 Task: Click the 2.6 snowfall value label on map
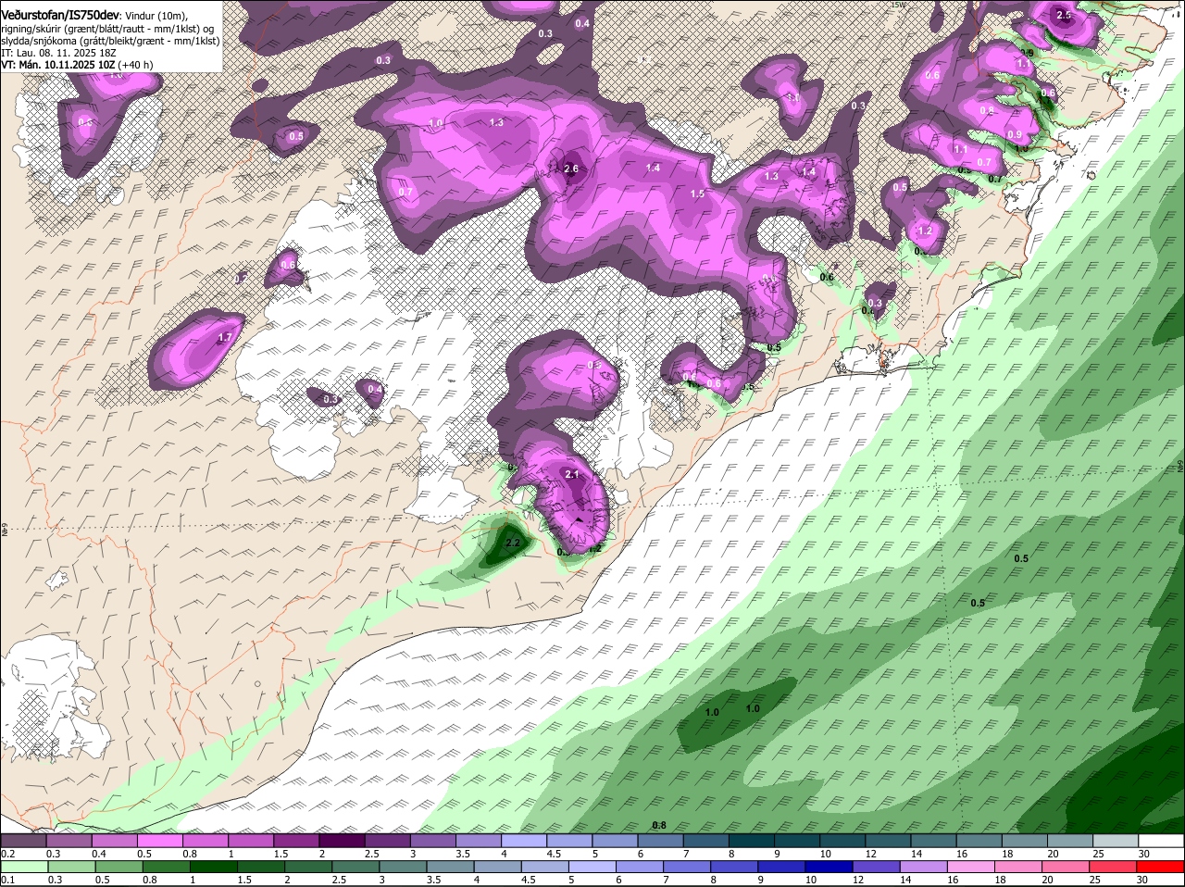(571, 169)
